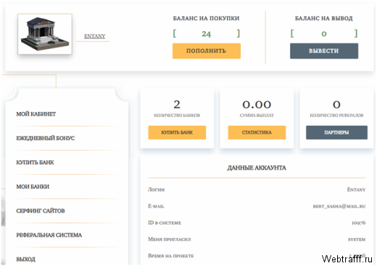Open Мой кабинет menu item

(x=36, y=114)
